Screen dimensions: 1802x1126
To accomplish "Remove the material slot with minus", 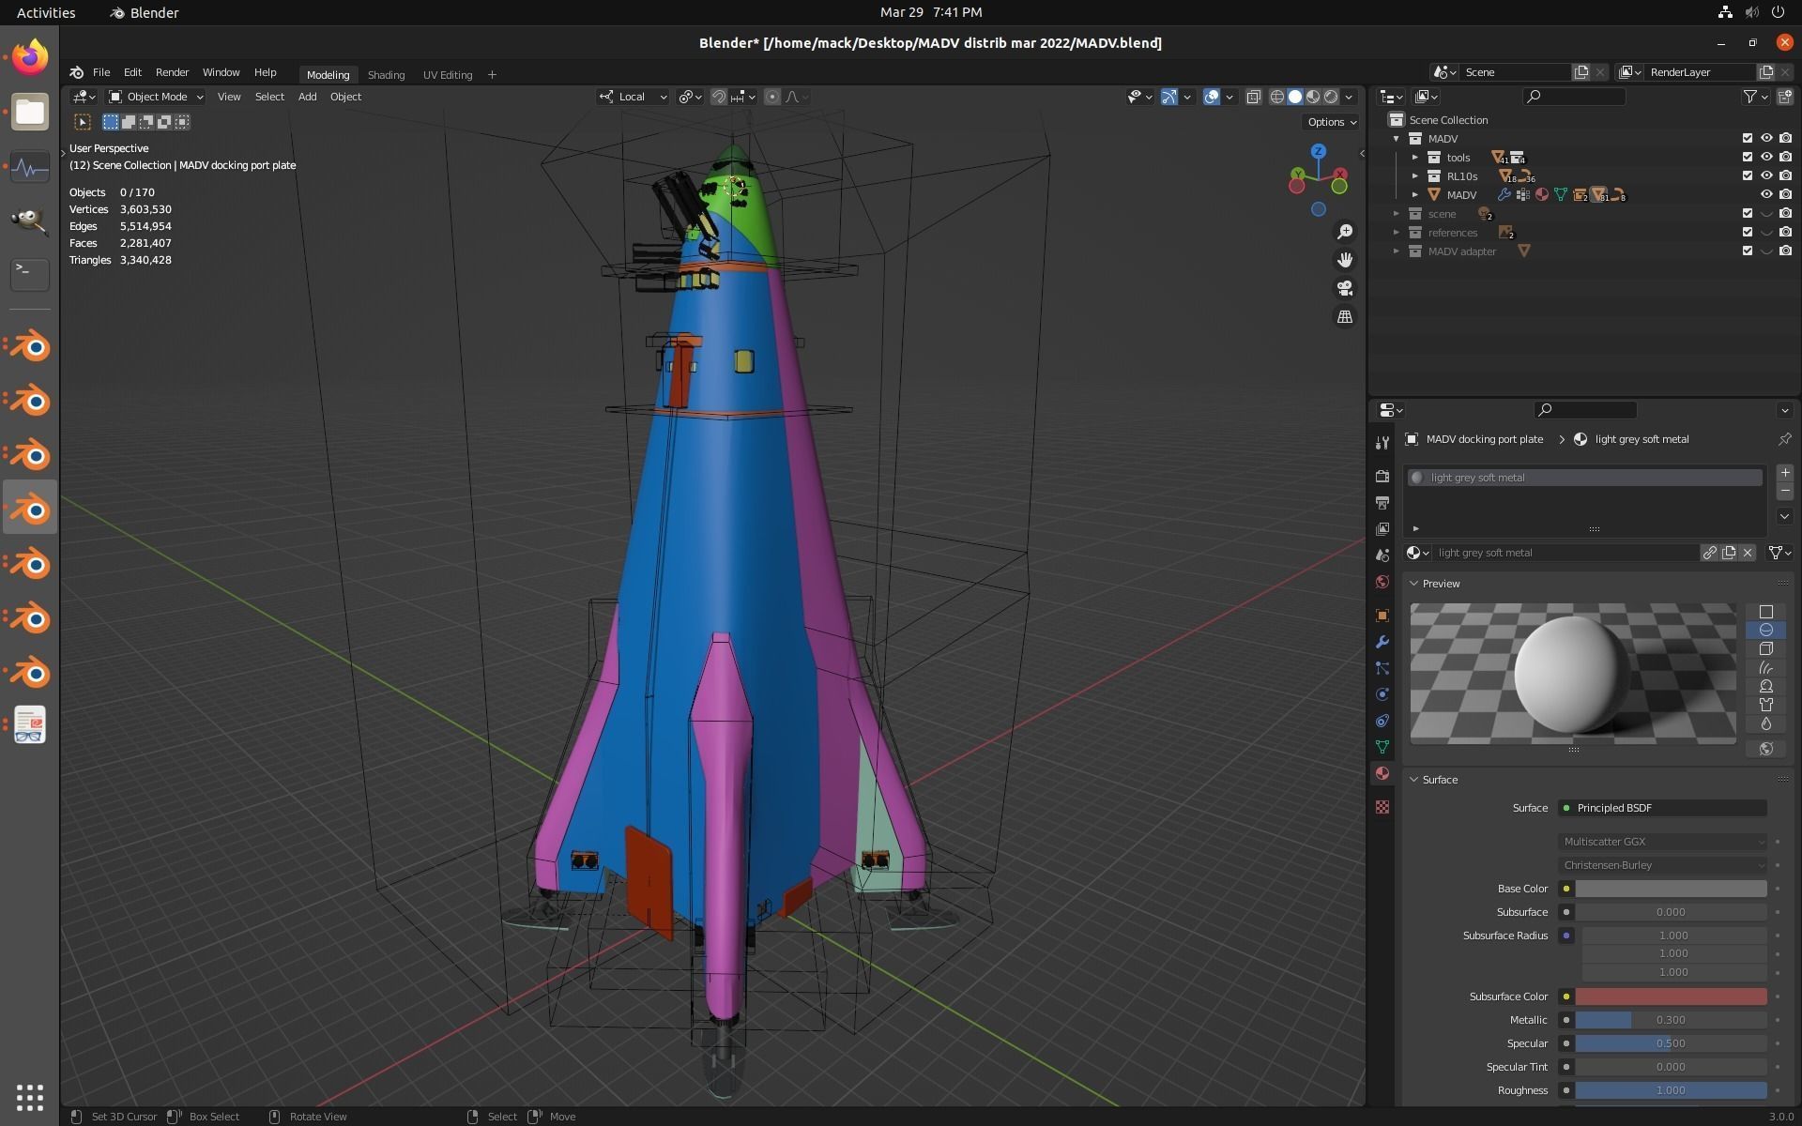I will click(1785, 491).
